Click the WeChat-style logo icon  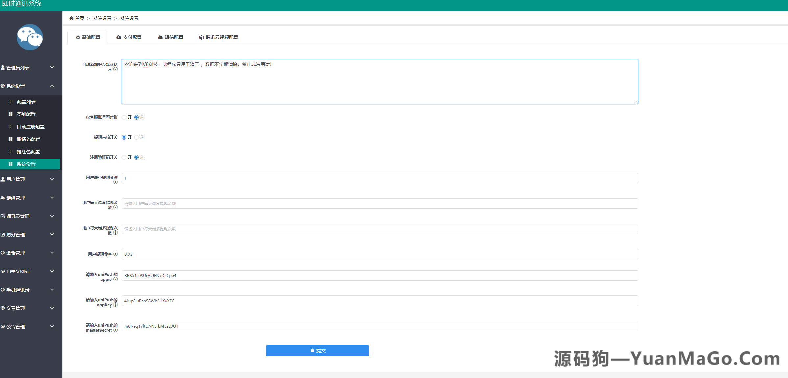30,37
